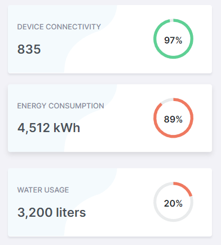Viewport: 221px width, 245px height.
Task: Open the Energy Consumption card
Action: (x=110, y=118)
